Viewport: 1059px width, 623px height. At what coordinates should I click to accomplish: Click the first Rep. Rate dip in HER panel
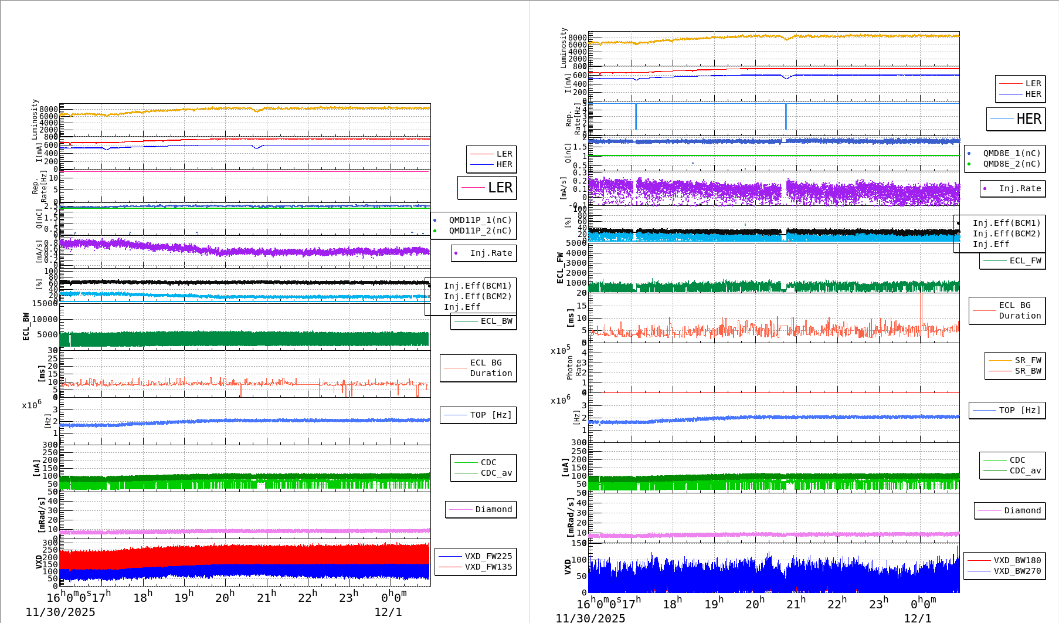click(x=636, y=117)
